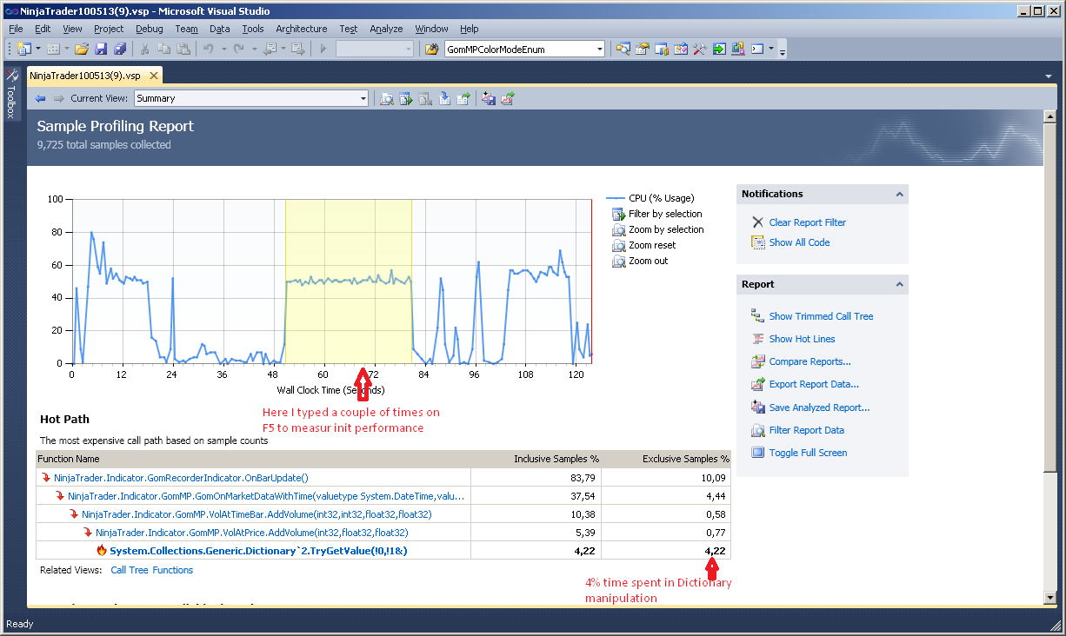The width and height of the screenshot is (1066, 636).
Task: Open the Functions related view link
Action: [x=173, y=570]
